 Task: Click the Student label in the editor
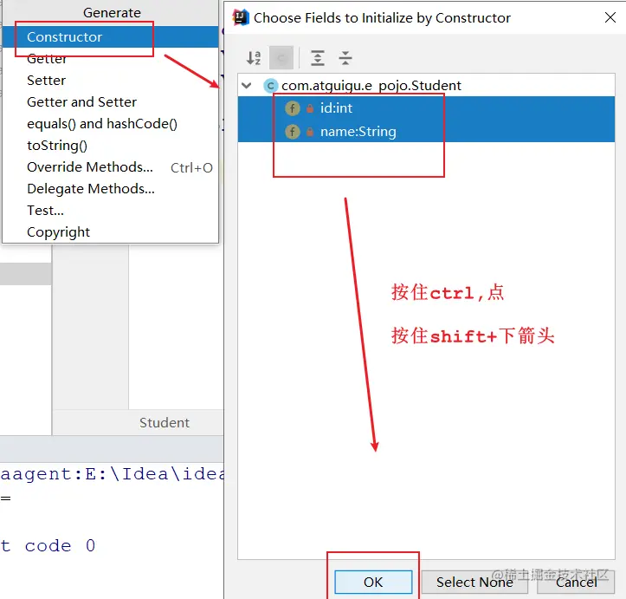[x=165, y=423]
